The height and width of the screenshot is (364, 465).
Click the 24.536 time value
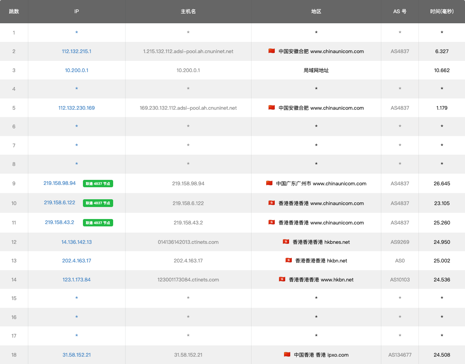click(442, 279)
